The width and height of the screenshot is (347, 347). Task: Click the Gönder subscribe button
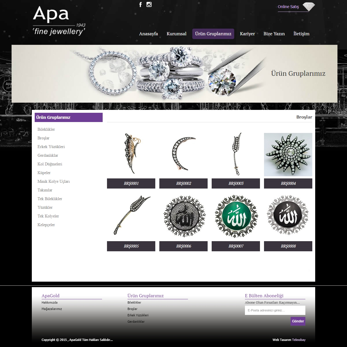298,321
